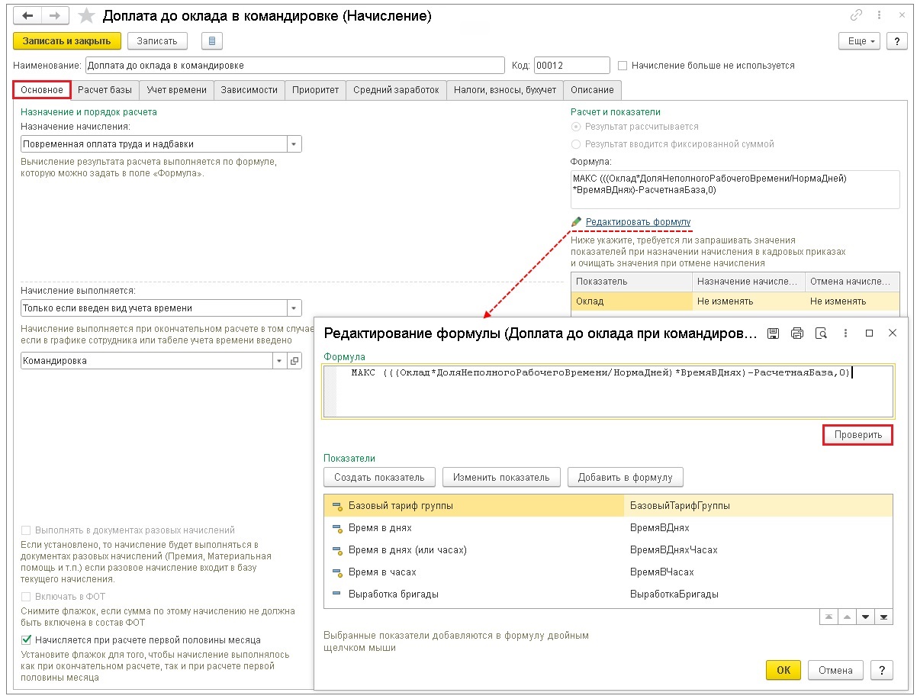
Task: Focus the Наименование input field
Action: click(295, 66)
